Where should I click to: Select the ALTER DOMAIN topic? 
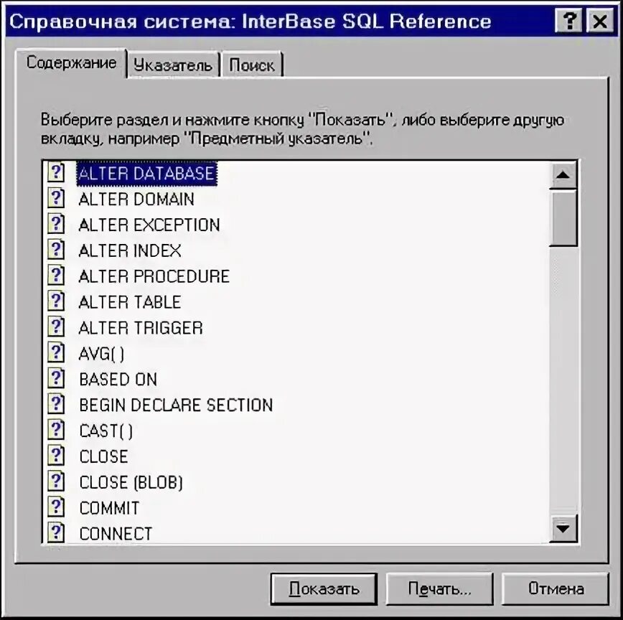click(136, 199)
